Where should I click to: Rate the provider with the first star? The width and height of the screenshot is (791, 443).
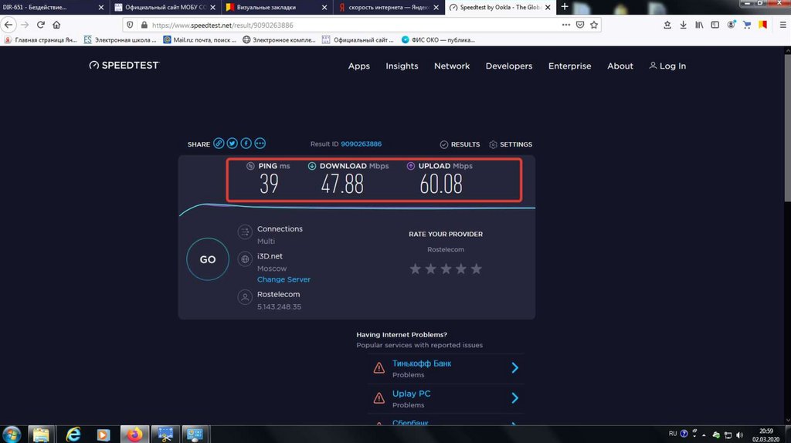click(x=415, y=269)
